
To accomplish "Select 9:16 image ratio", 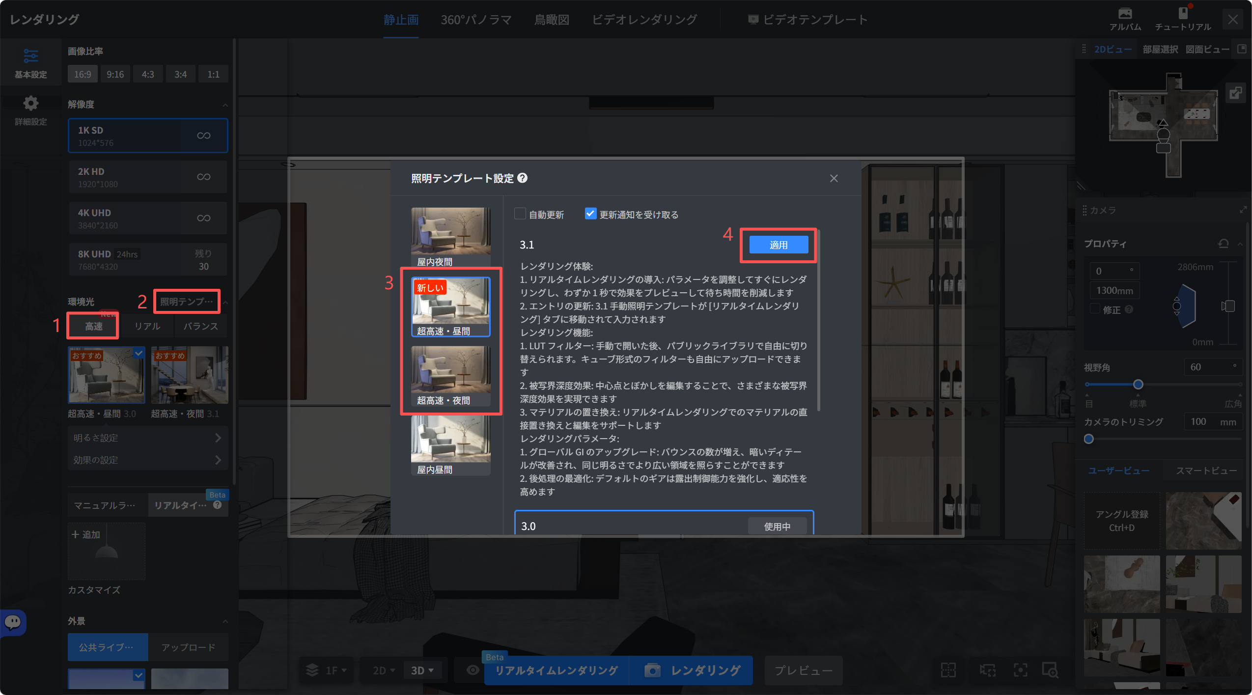I will [x=115, y=74].
